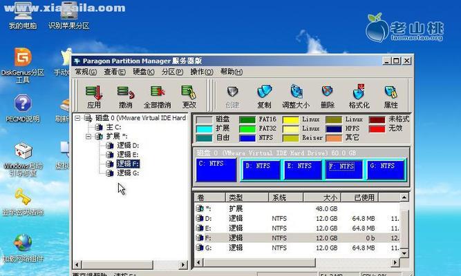The width and height of the screenshot is (461, 276).
Task: Open the 硬盘(K) menu
Action: [x=144, y=72]
